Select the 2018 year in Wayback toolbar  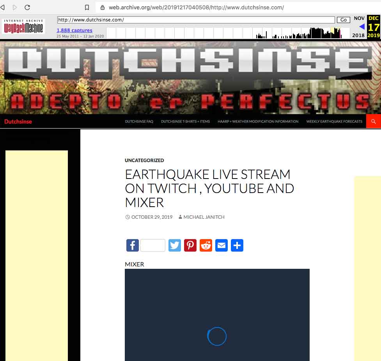click(358, 36)
